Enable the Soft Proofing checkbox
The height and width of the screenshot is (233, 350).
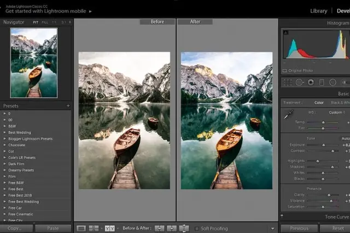pyautogui.click(x=197, y=229)
